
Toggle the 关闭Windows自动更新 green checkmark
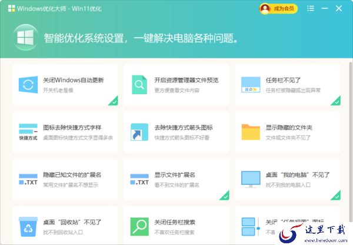pos(114,101)
